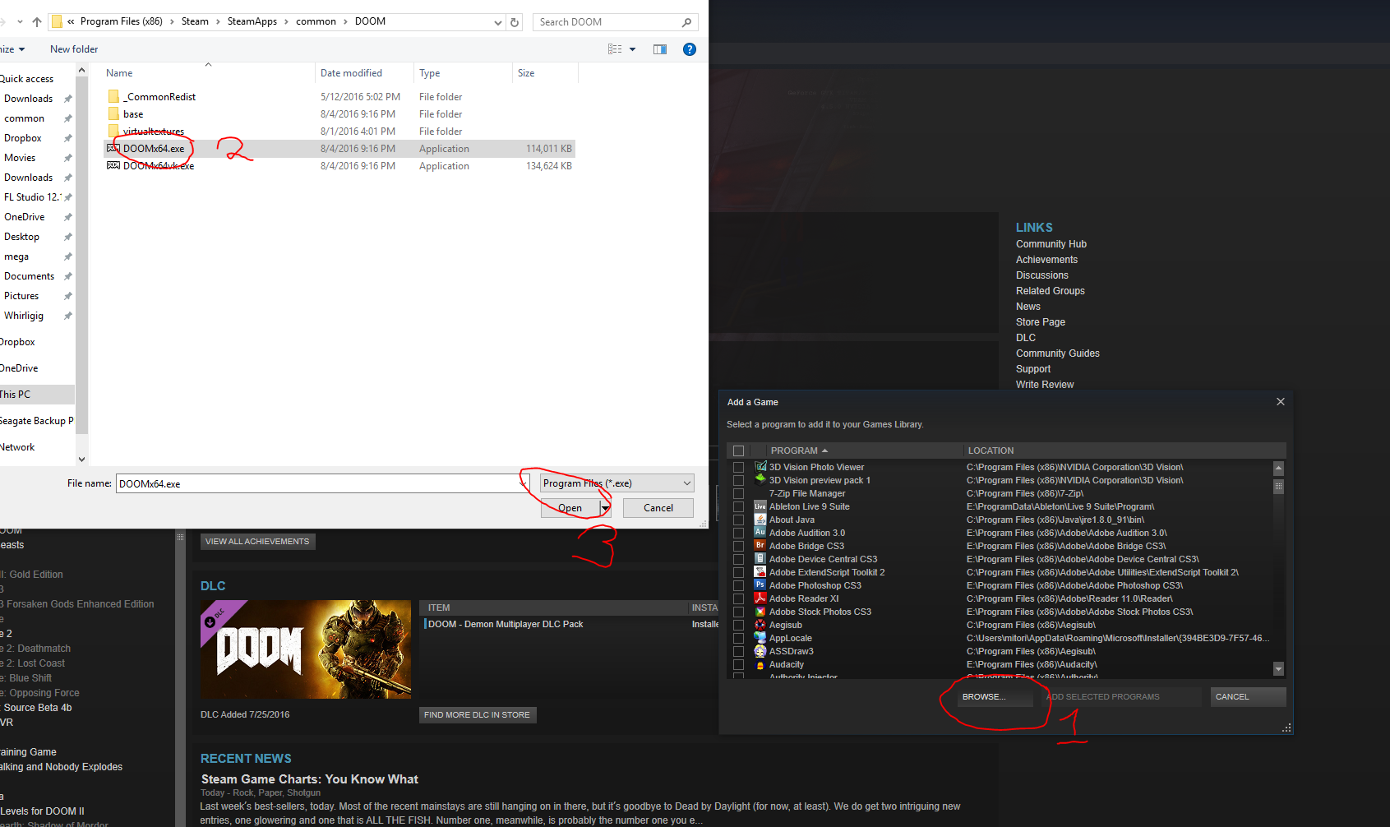Open the Community Hub link in Steam
The height and width of the screenshot is (827, 1390).
(1051, 244)
